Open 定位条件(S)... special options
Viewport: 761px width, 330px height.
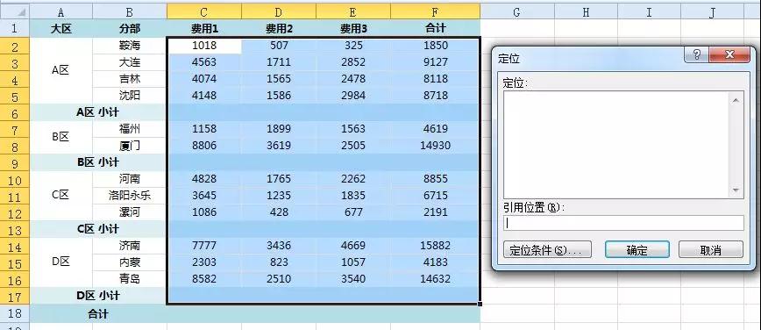click(547, 250)
